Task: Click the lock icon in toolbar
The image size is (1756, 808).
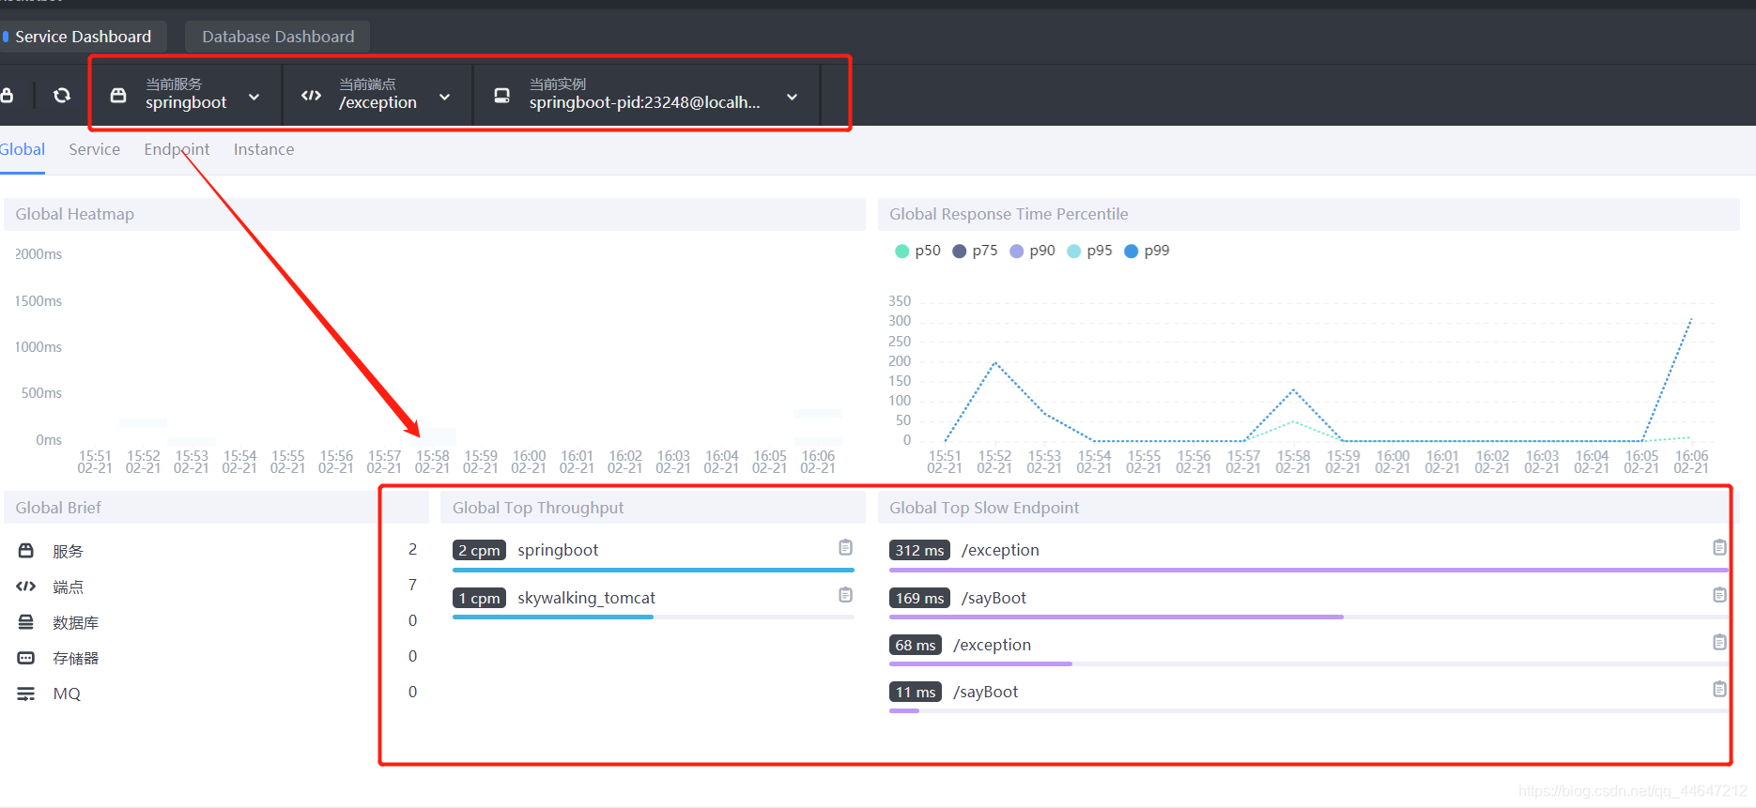Action: (x=7, y=95)
